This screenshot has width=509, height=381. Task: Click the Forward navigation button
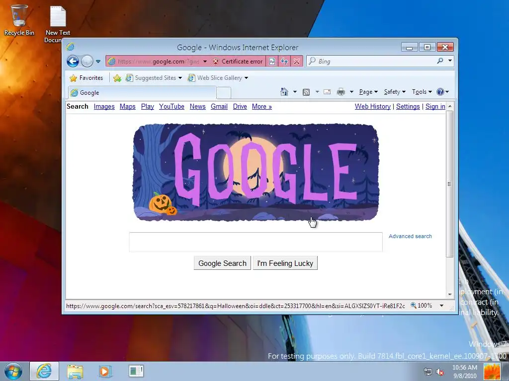[87, 61]
